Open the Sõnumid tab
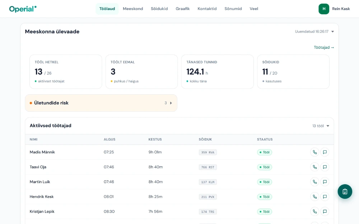 (x=233, y=9)
